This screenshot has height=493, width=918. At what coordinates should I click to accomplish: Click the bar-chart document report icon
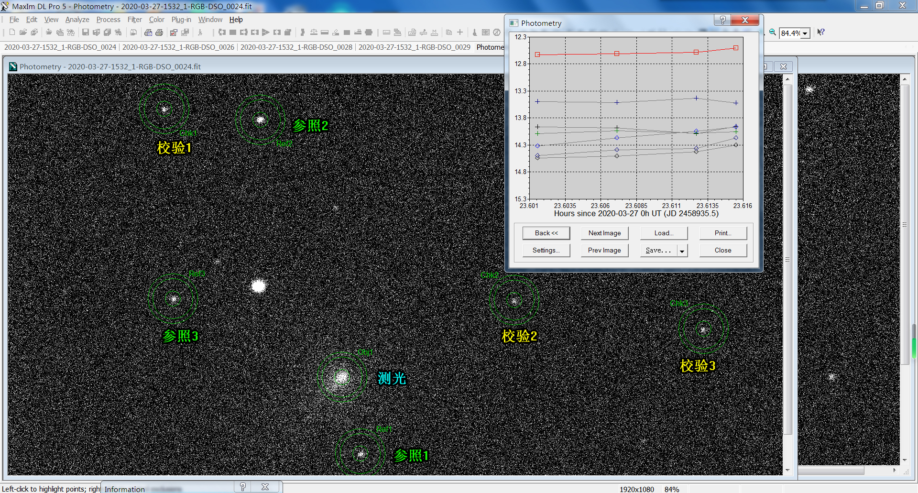pyautogui.click(x=412, y=33)
